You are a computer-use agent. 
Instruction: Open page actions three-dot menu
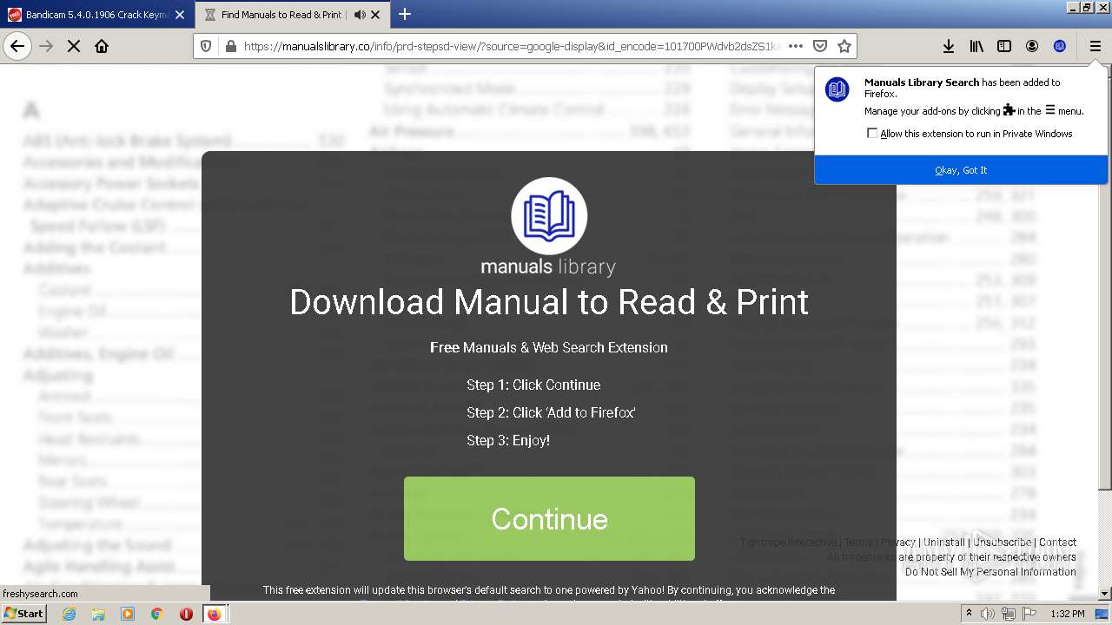click(x=796, y=46)
